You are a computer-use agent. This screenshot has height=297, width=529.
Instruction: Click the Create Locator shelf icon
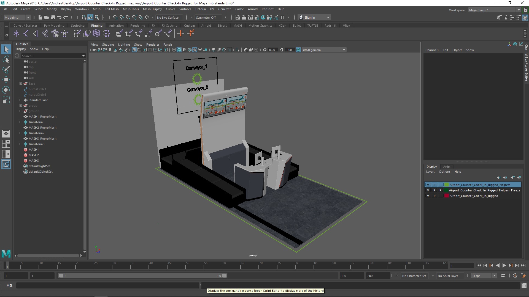coord(16,34)
